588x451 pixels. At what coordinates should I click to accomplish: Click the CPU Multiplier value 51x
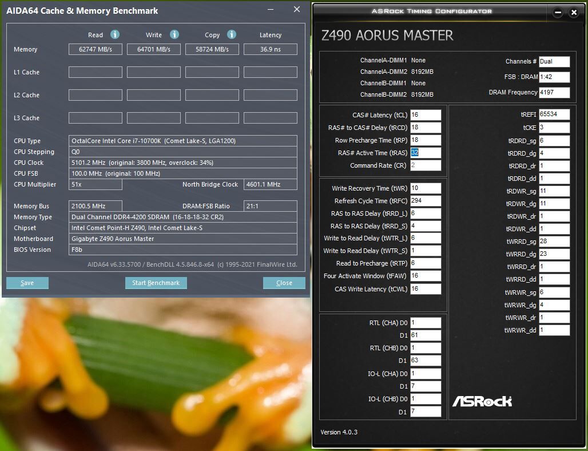click(x=96, y=184)
